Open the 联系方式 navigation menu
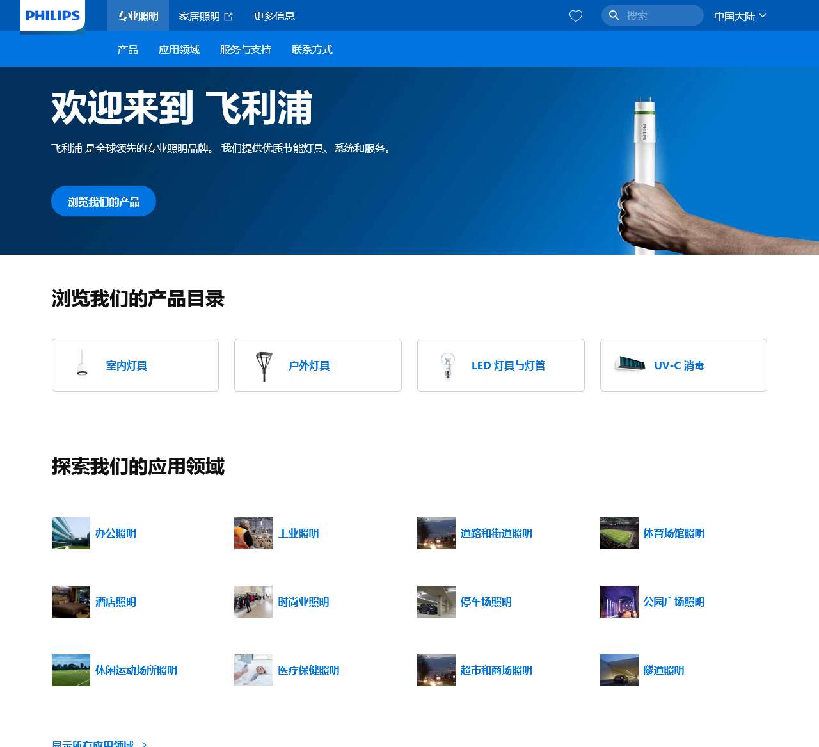 point(312,49)
